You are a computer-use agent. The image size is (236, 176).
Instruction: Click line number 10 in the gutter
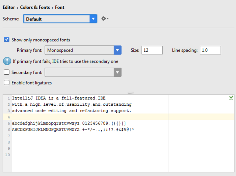pyautogui.click(x=7, y=155)
